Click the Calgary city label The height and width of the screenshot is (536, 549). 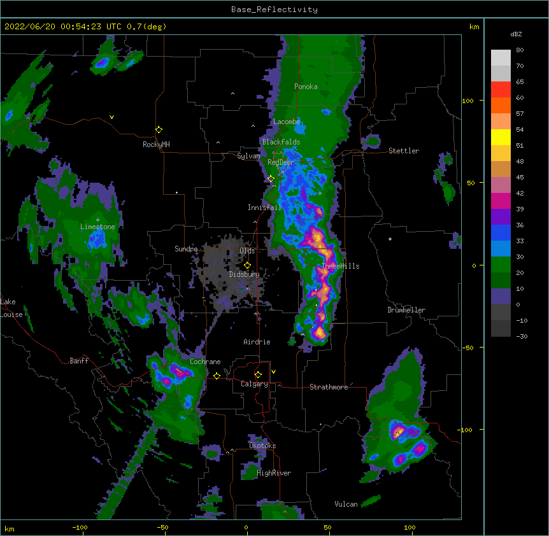(x=254, y=384)
